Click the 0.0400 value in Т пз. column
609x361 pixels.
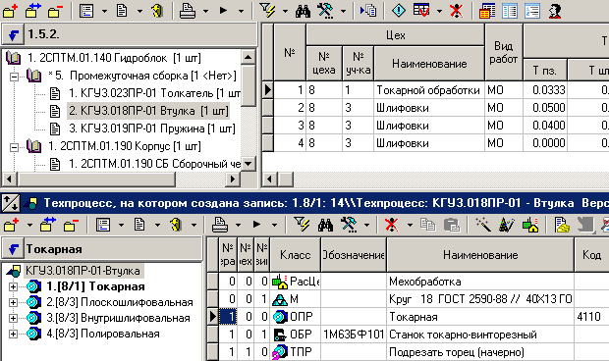(545, 126)
